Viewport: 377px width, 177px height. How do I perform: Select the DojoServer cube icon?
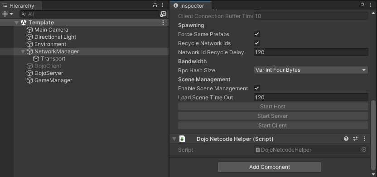29,73
